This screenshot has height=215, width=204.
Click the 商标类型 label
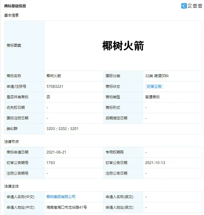(113, 97)
